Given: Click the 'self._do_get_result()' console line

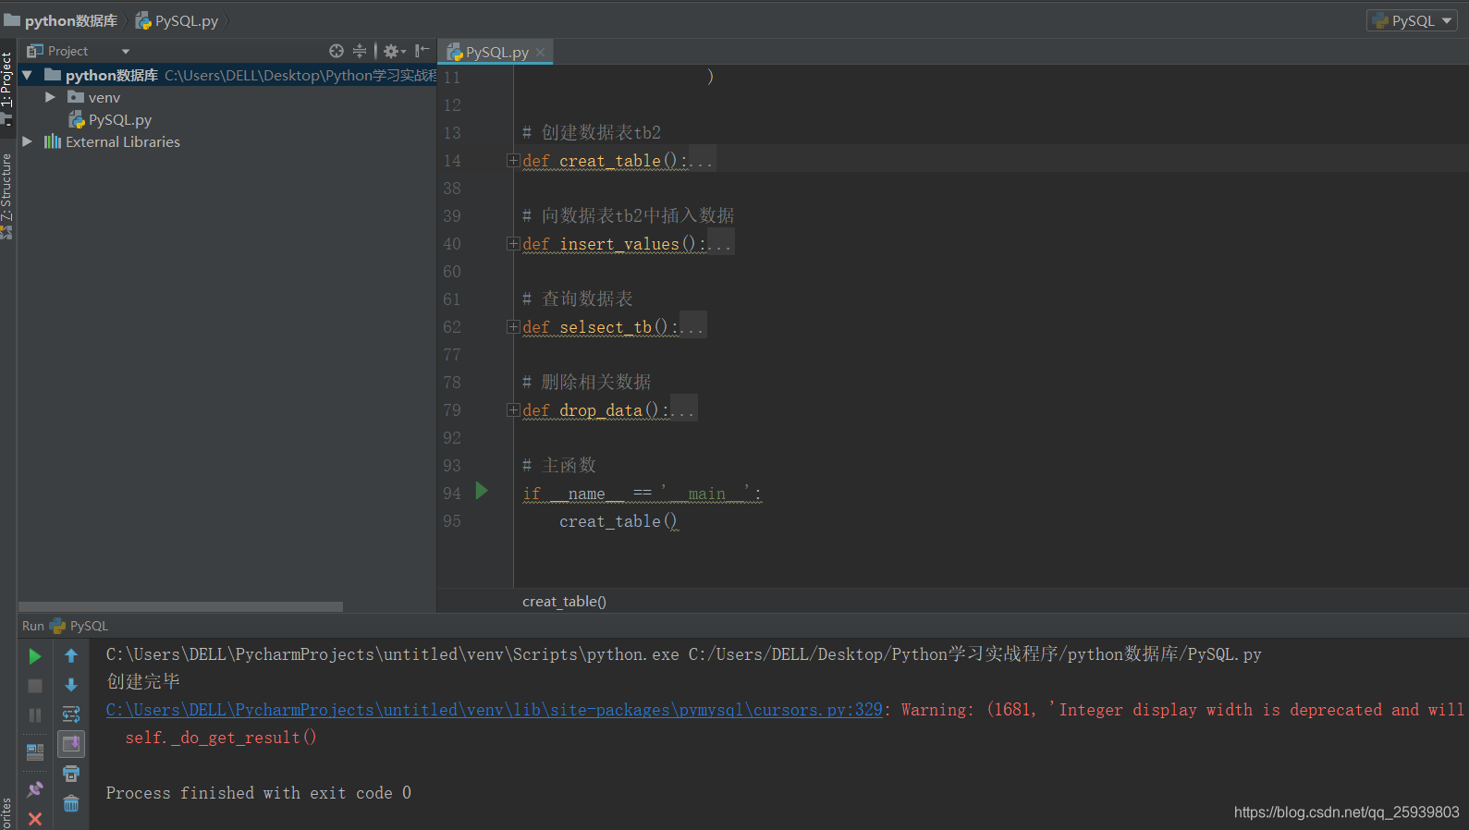Looking at the screenshot, I should [221, 738].
